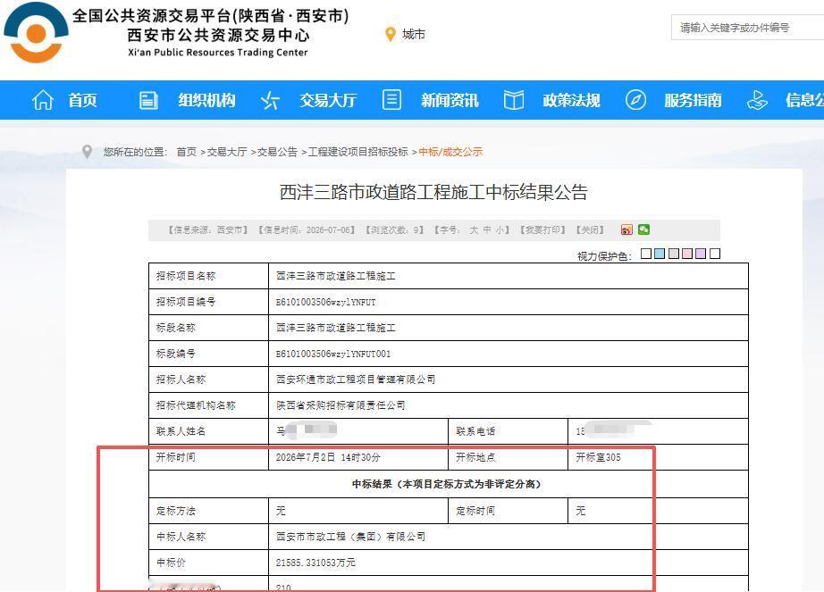
Task: Click the Xi'an trading center logo
Action: 36,32
